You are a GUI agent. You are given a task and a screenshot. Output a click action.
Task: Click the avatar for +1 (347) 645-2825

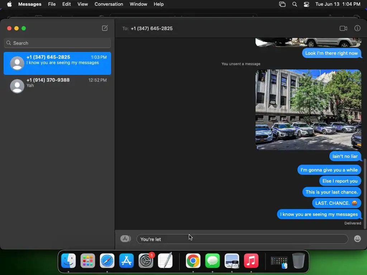click(17, 63)
